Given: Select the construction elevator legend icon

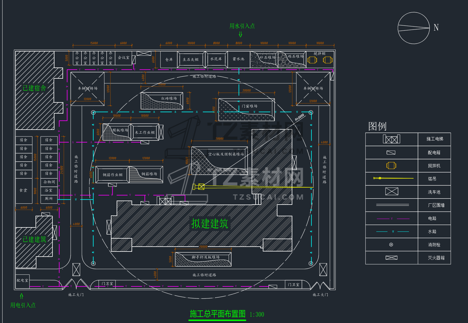Looking at the screenshot, I should click(391, 139).
